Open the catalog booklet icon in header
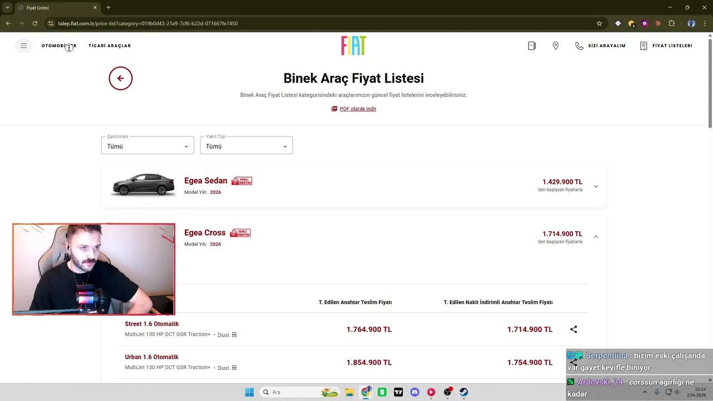 (x=532, y=46)
